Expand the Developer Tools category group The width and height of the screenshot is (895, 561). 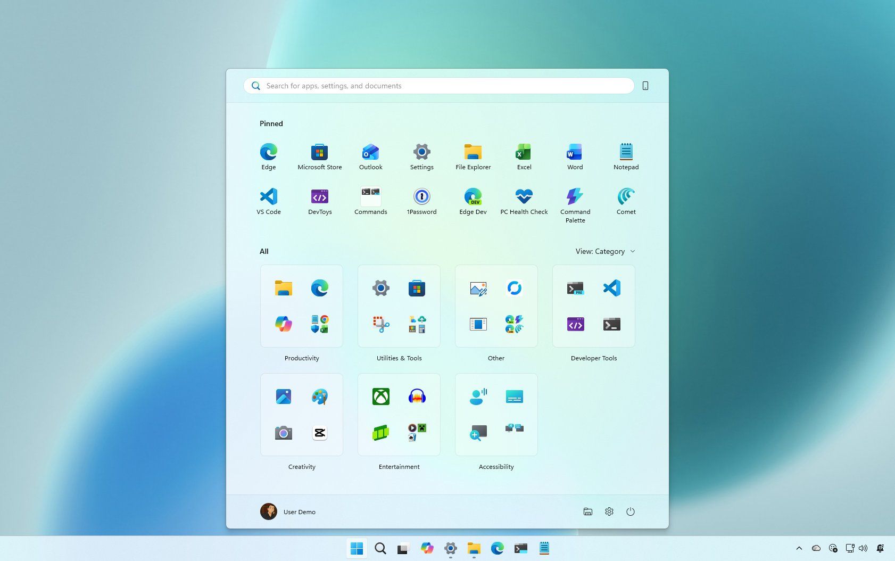[x=594, y=306]
